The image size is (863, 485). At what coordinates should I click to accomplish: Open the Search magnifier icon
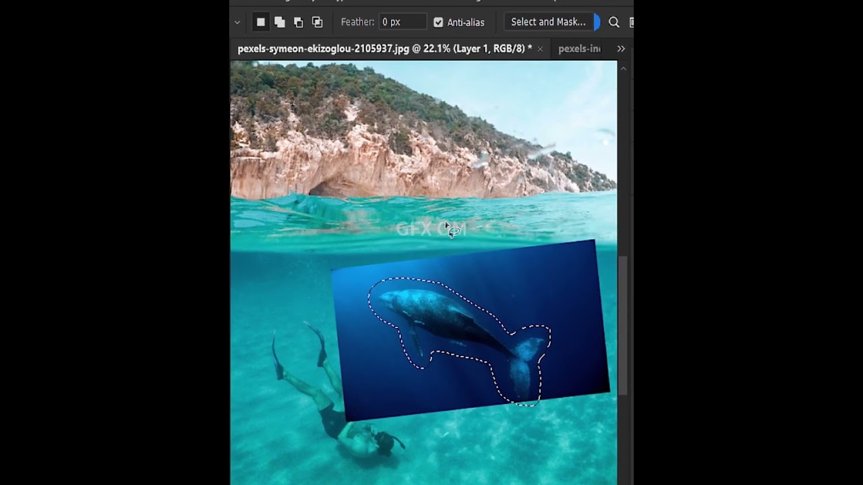click(614, 22)
